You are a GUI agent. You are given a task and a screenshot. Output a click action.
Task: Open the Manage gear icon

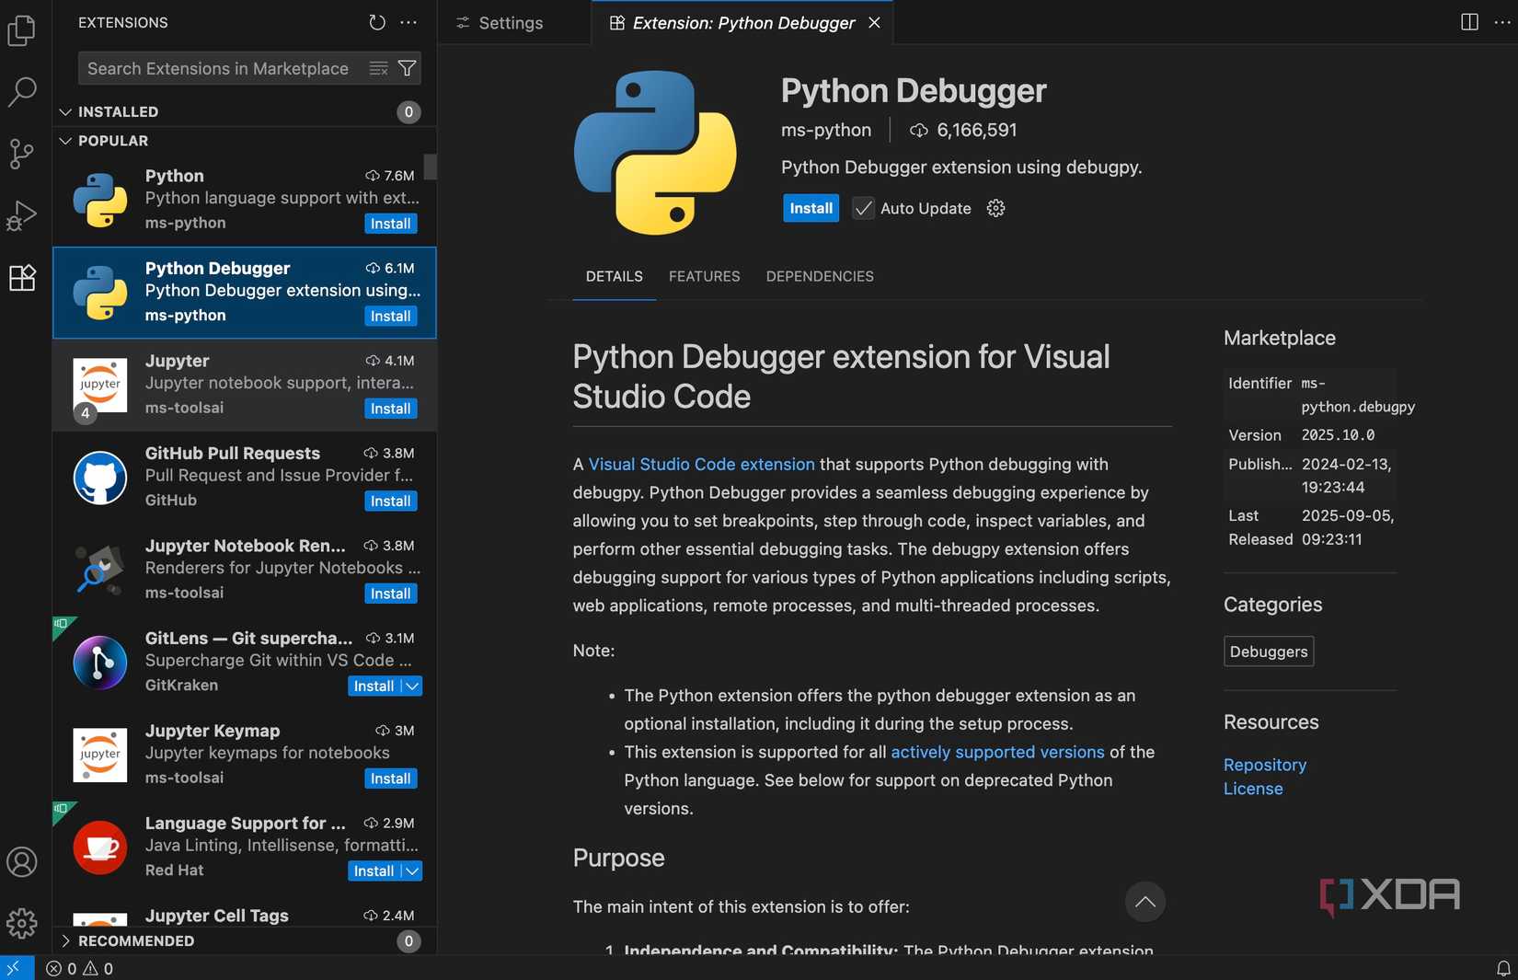[21, 924]
